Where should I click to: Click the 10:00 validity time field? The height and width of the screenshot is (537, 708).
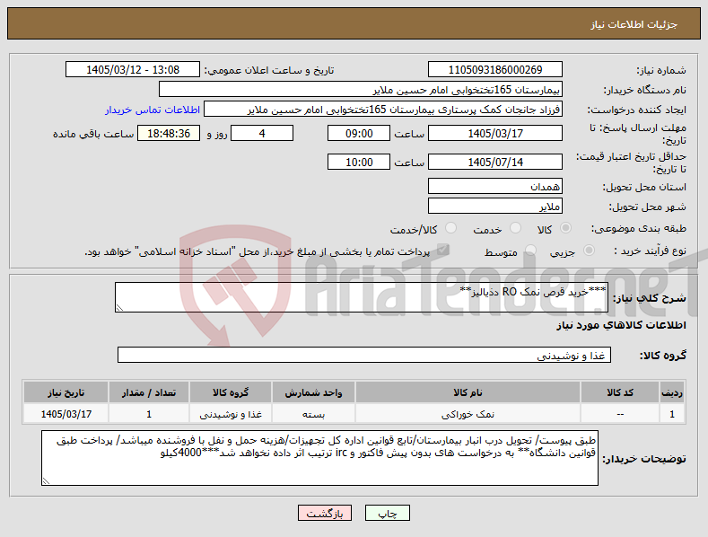click(359, 162)
